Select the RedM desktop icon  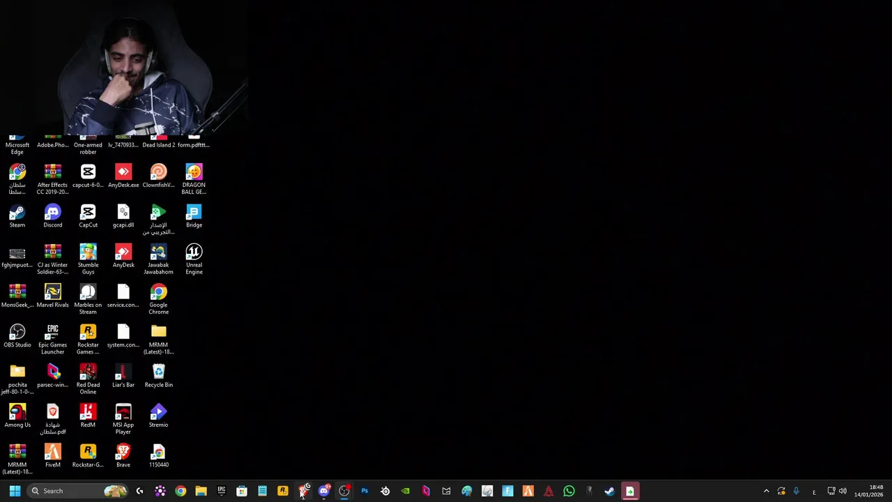click(x=88, y=416)
